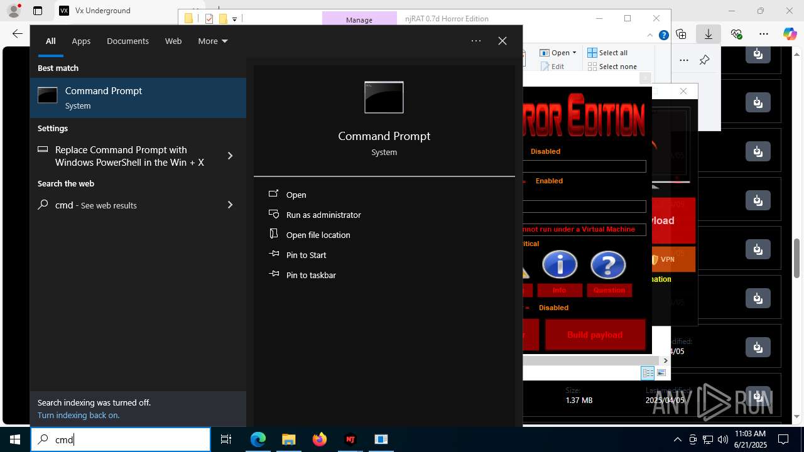Open the Action Center notifications icon
804x452 pixels.
783,439
